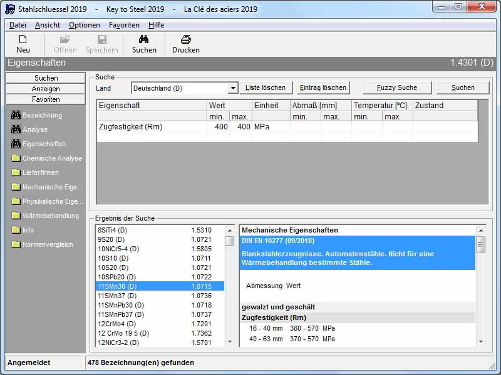Click the Eintrag löschen button
This screenshot has height=375, width=501.
(x=323, y=87)
